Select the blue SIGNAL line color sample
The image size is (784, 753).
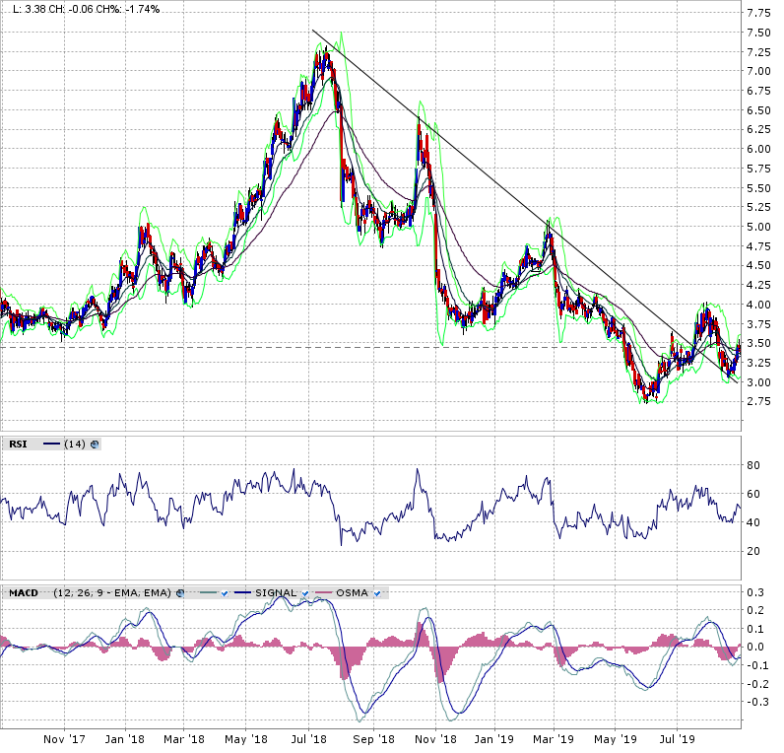tap(243, 593)
